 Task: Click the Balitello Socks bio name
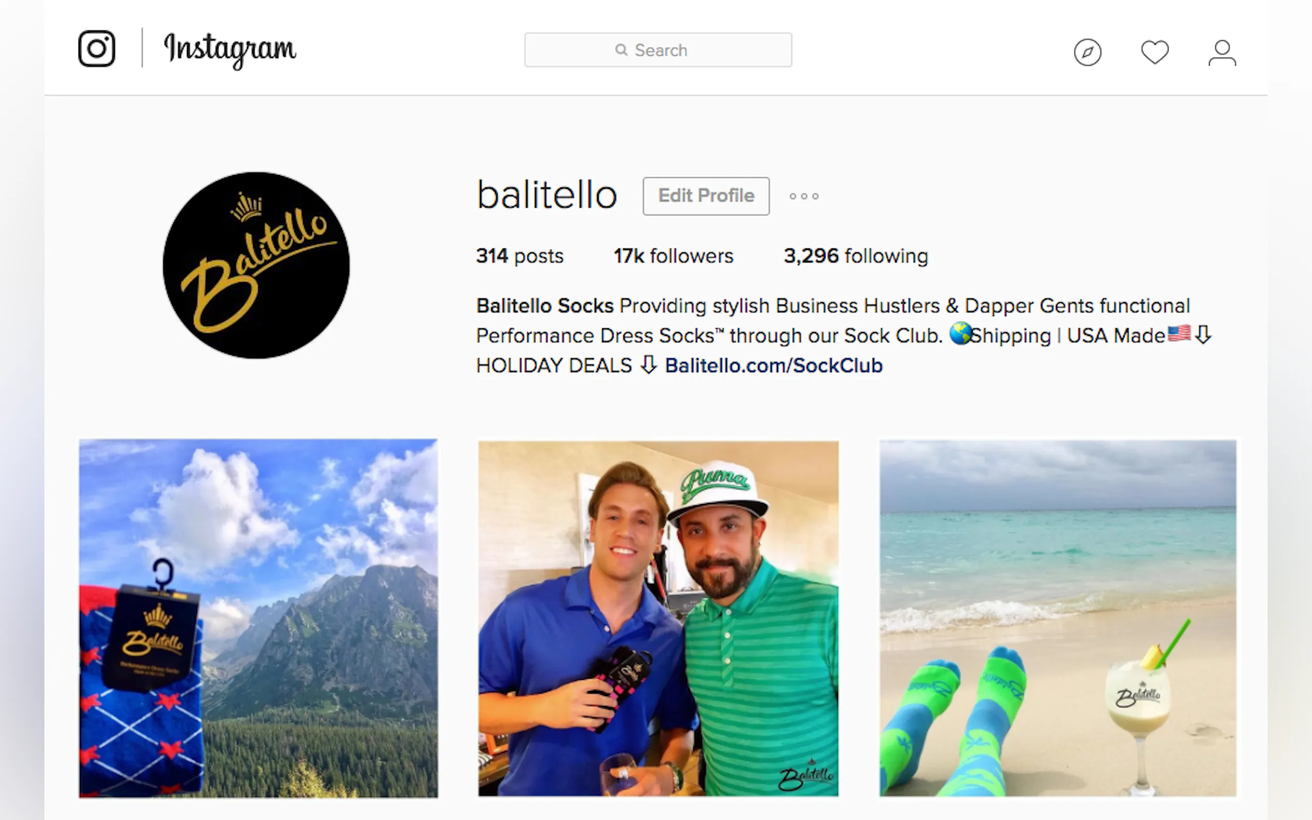tap(544, 306)
